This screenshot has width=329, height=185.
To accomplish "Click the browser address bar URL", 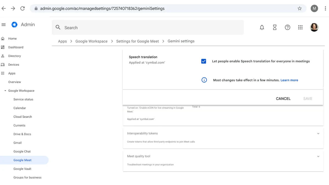I will pos(102,8).
